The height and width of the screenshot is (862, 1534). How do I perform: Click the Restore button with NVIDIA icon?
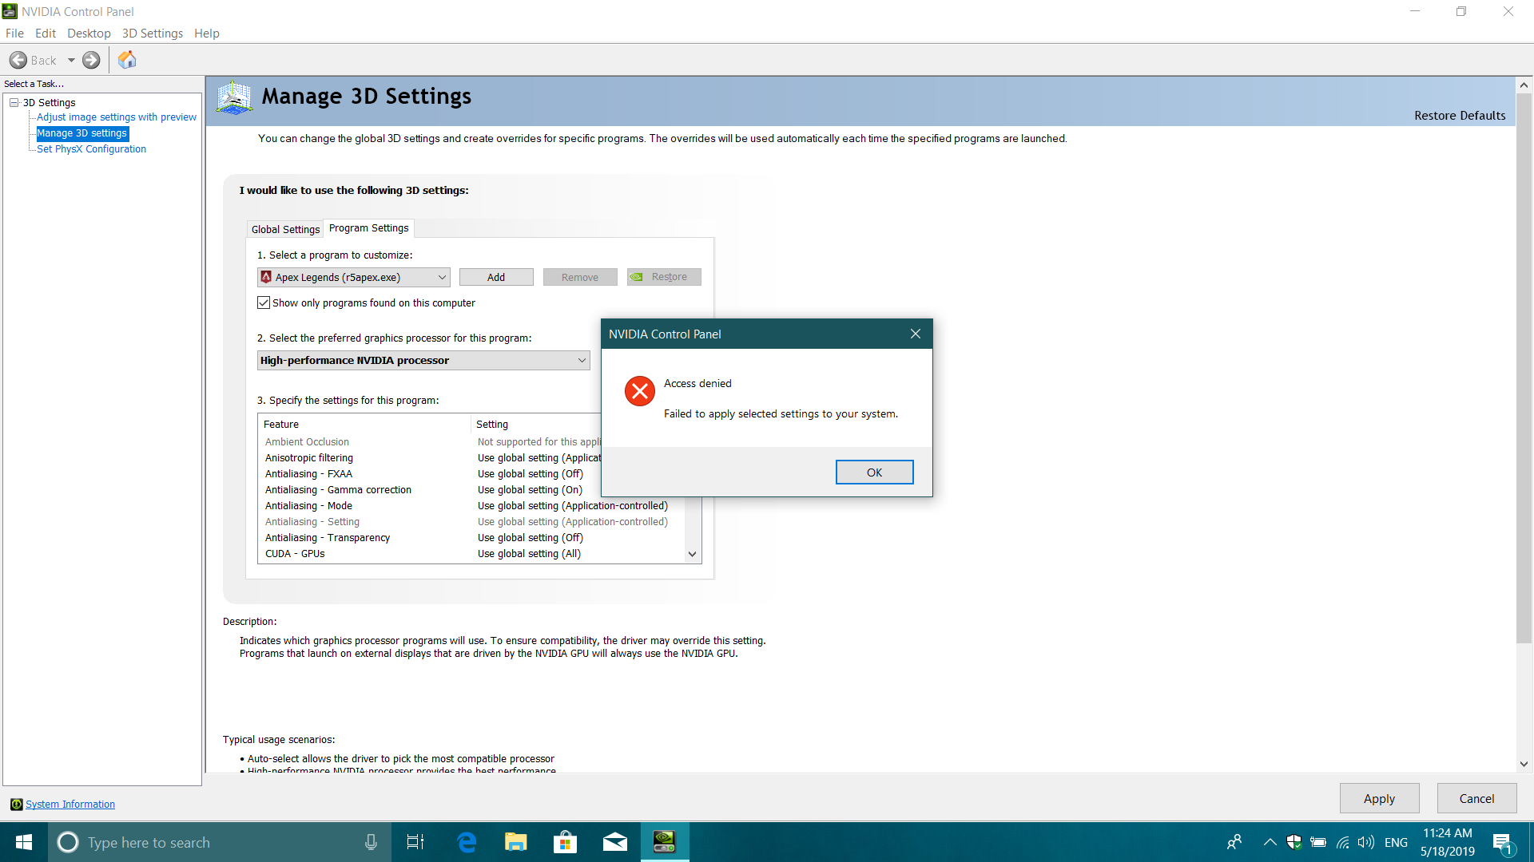tap(664, 277)
